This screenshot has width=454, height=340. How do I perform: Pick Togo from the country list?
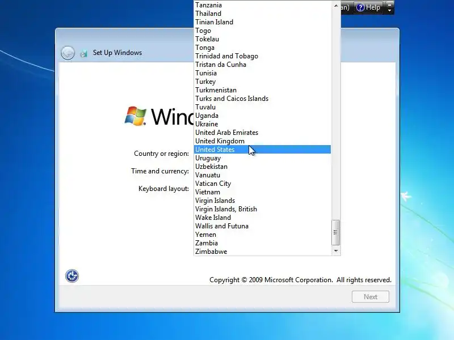[262, 31]
